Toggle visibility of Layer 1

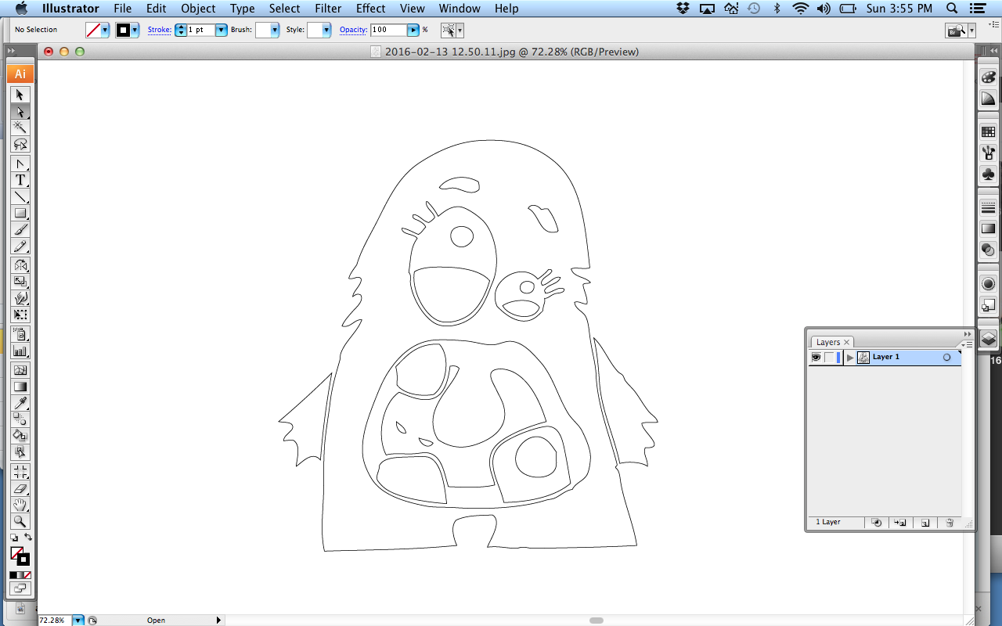[816, 357]
